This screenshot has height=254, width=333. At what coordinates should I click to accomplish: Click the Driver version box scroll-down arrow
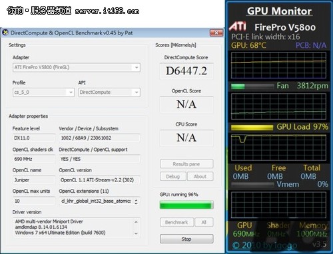coord(136,233)
